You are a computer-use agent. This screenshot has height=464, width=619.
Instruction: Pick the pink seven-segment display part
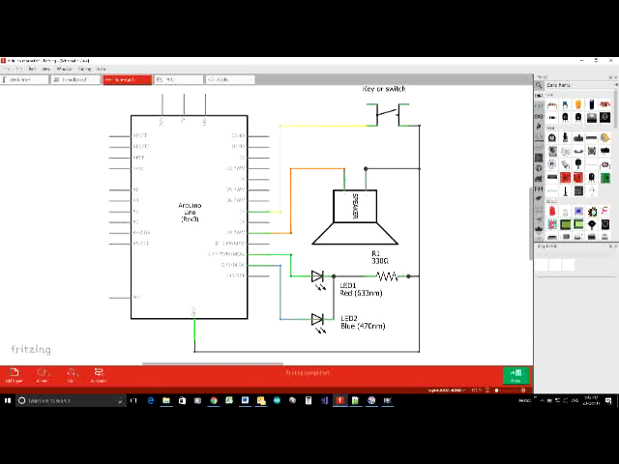(604, 212)
